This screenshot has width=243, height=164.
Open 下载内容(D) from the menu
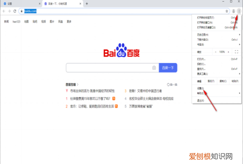coord(217,40)
